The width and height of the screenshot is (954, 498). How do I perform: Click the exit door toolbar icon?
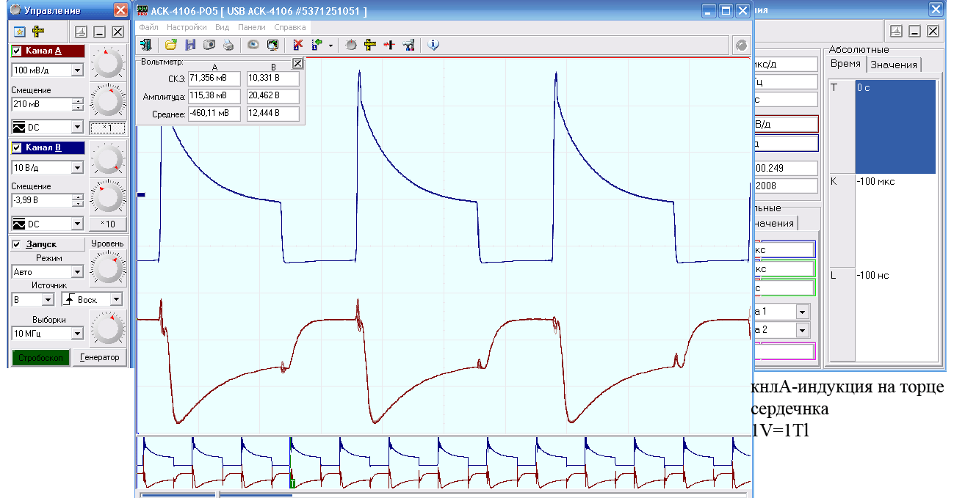(x=146, y=45)
